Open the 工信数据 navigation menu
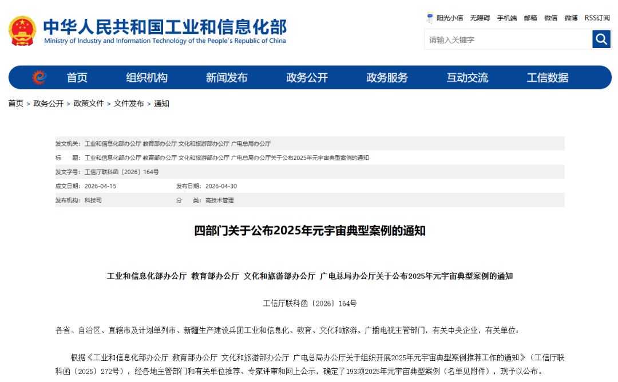 pyautogui.click(x=548, y=77)
